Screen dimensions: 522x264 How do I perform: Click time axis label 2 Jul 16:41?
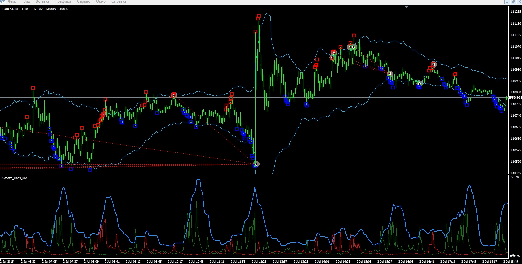(427, 262)
